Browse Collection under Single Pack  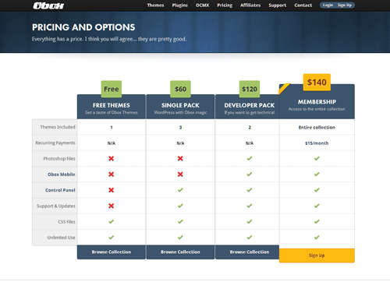(180, 252)
